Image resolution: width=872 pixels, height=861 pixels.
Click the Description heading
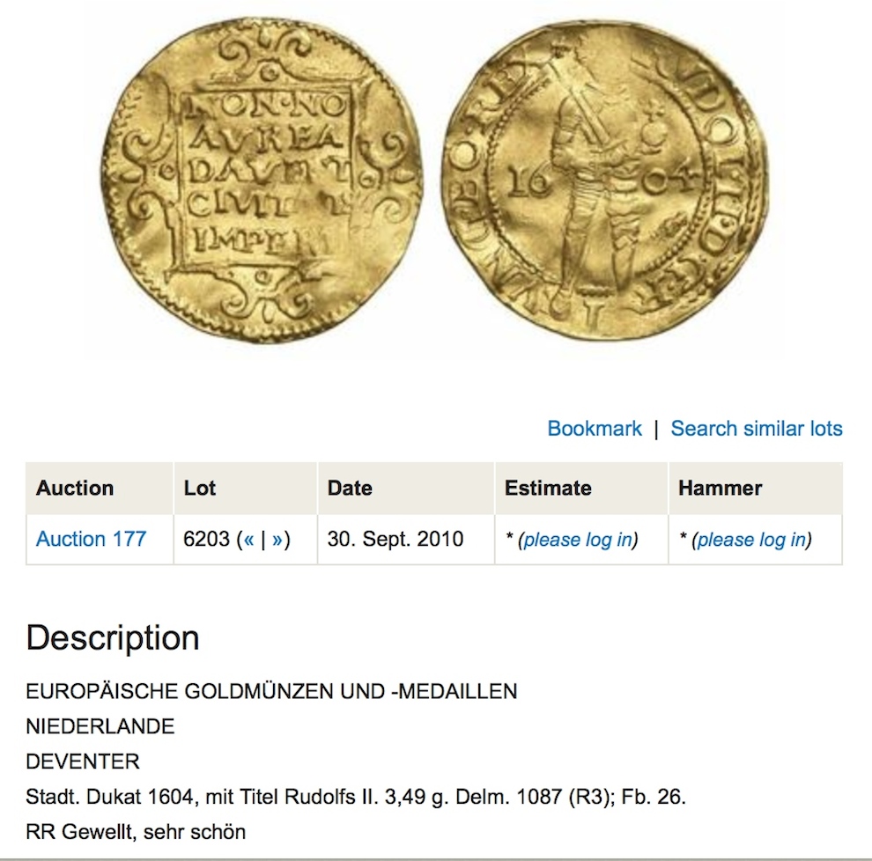113,637
